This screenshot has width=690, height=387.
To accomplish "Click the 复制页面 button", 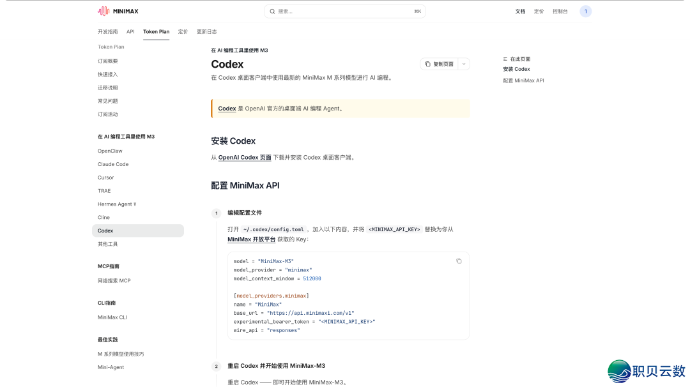I will coord(439,64).
